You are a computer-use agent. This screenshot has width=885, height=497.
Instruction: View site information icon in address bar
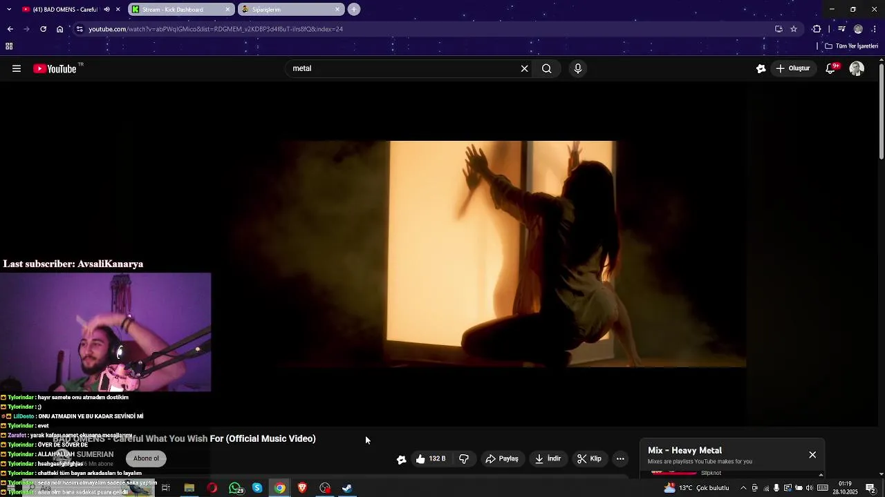pyautogui.click(x=80, y=29)
